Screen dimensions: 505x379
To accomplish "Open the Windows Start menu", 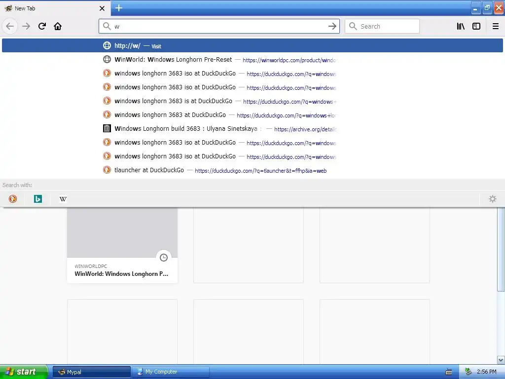I will click(x=24, y=372).
